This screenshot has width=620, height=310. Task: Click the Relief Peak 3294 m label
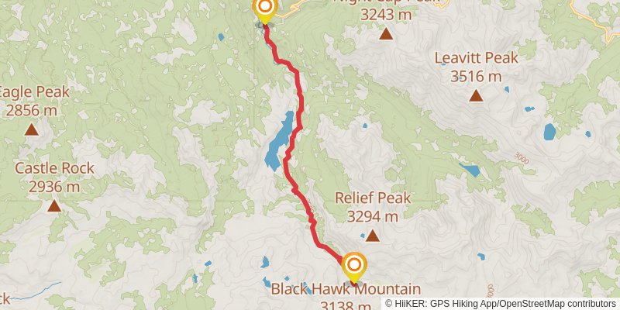pyautogui.click(x=373, y=207)
